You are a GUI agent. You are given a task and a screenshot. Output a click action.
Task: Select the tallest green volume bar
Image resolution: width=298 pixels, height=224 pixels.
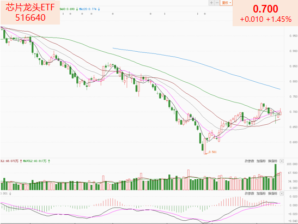click(x=275, y=177)
